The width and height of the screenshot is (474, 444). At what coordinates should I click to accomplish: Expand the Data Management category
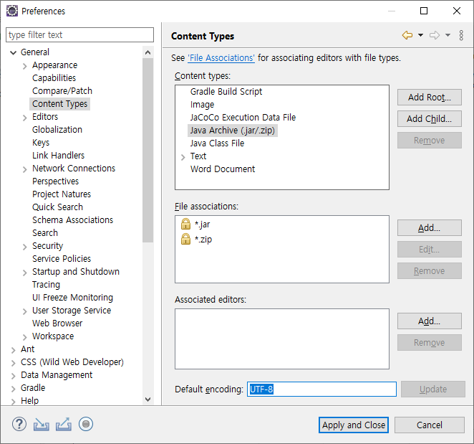tap(13, 376)
